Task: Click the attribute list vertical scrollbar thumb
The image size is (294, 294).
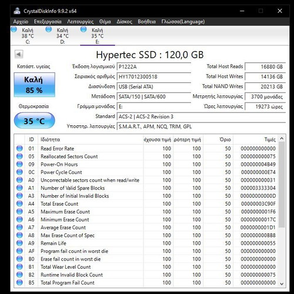Action: click(282, 185)
